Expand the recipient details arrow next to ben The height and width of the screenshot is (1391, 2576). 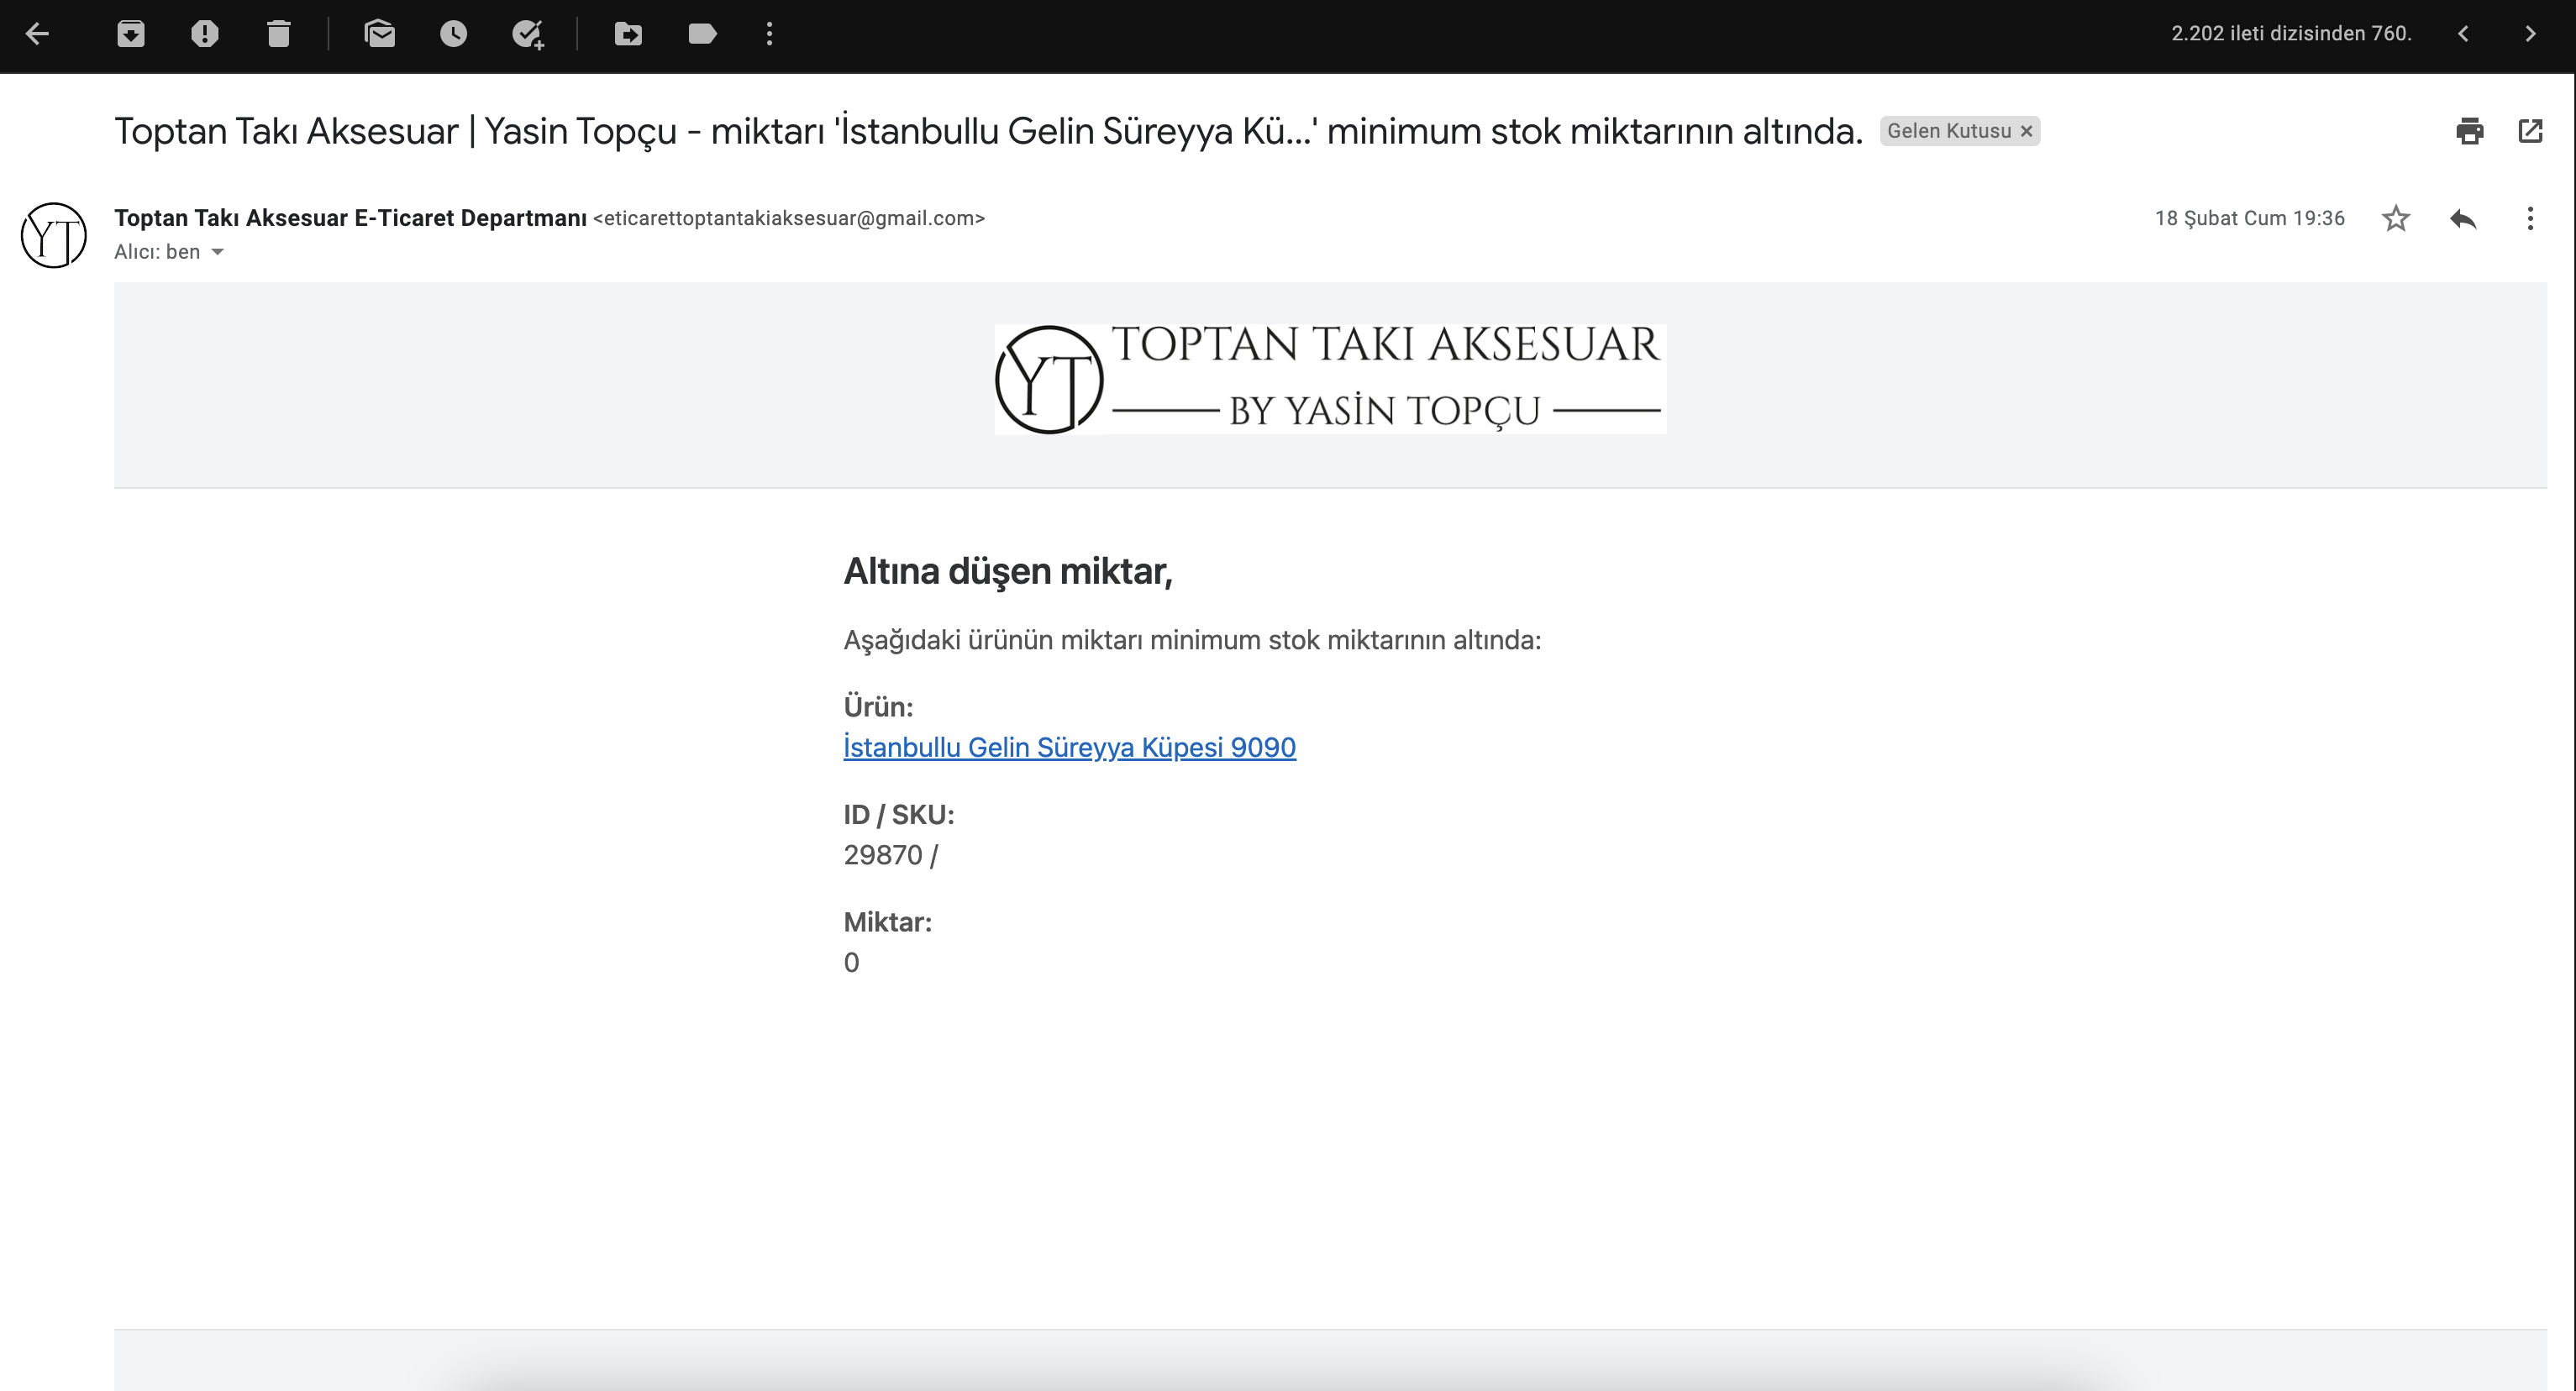[x=218, y=252]
